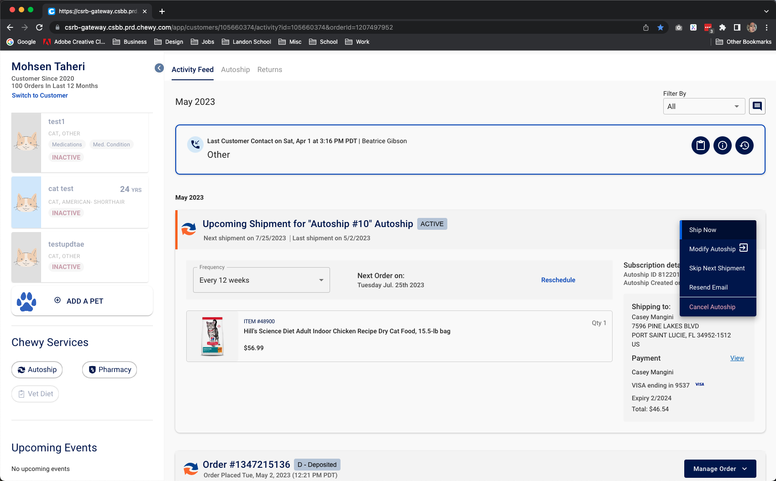Image resolution: width=776 pixels, height=481 pixels.
Task: Select Ship Now from the menu
Action: [718, 230]
